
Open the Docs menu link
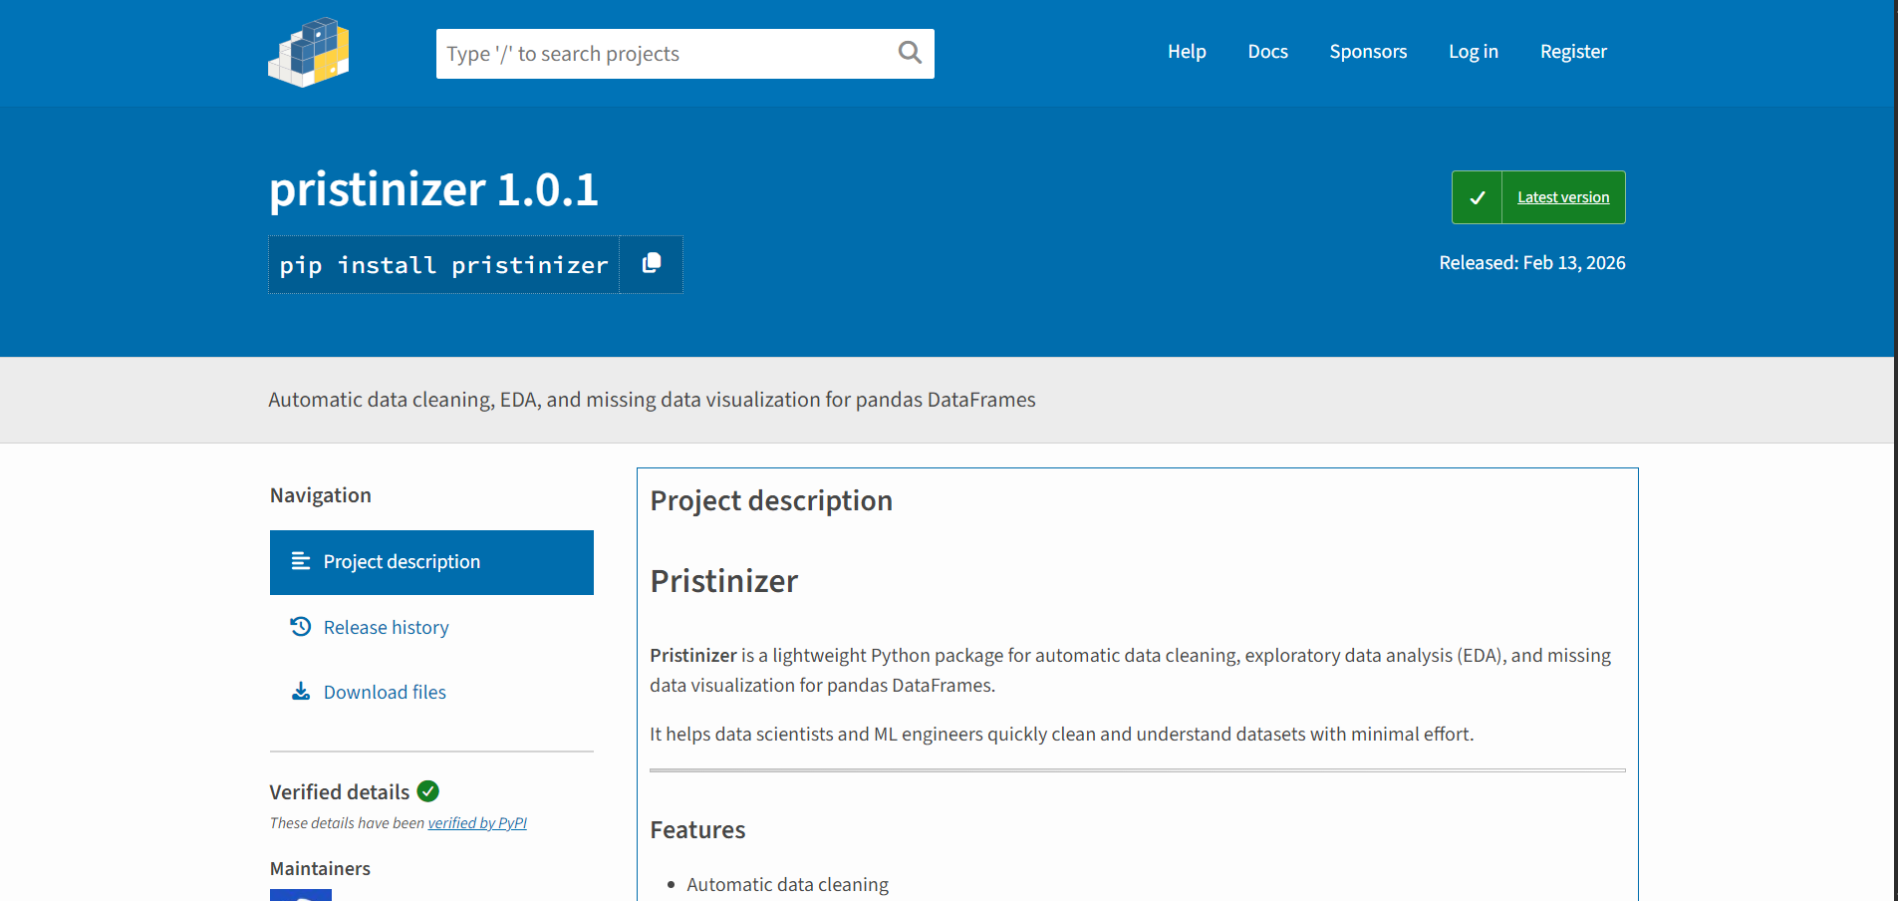click(1267, 52)
